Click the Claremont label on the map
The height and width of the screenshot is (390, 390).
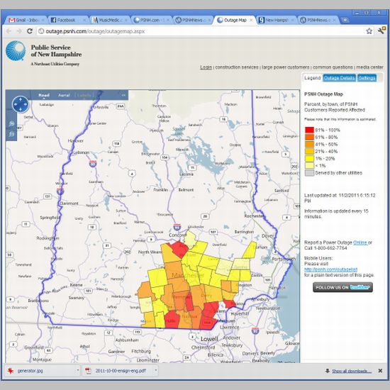[69, 204]
